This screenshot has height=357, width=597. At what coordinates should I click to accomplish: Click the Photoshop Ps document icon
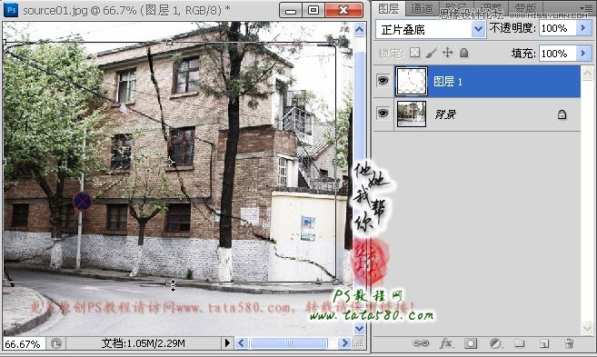[12, 9]
